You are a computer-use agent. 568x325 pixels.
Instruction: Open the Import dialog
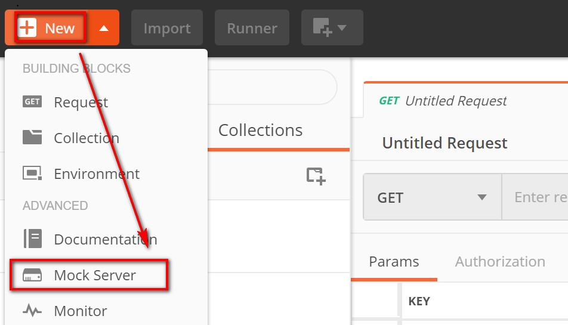[x=167, y=28]
